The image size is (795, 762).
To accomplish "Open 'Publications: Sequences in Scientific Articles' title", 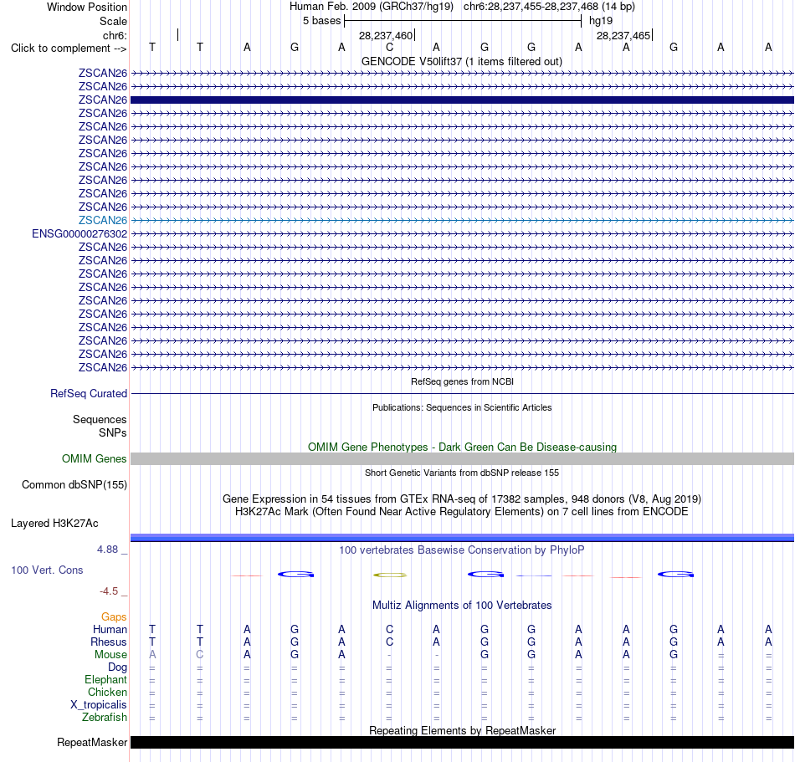I will pos(462,407).
